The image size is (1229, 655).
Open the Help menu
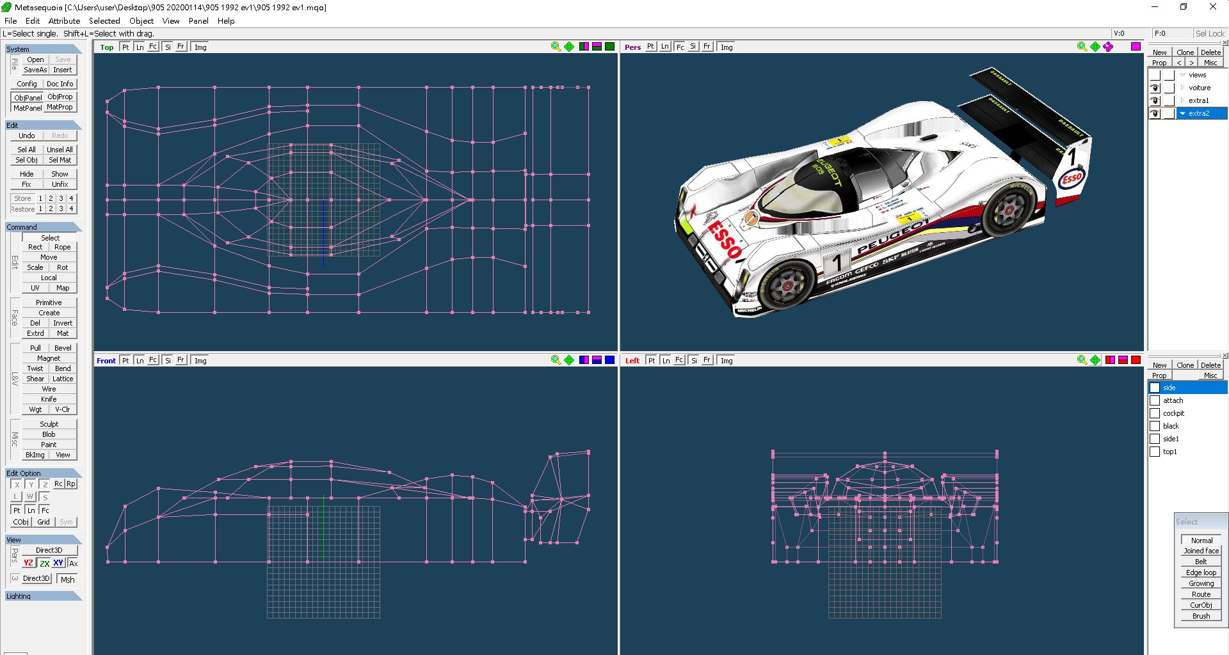point(226,20)
